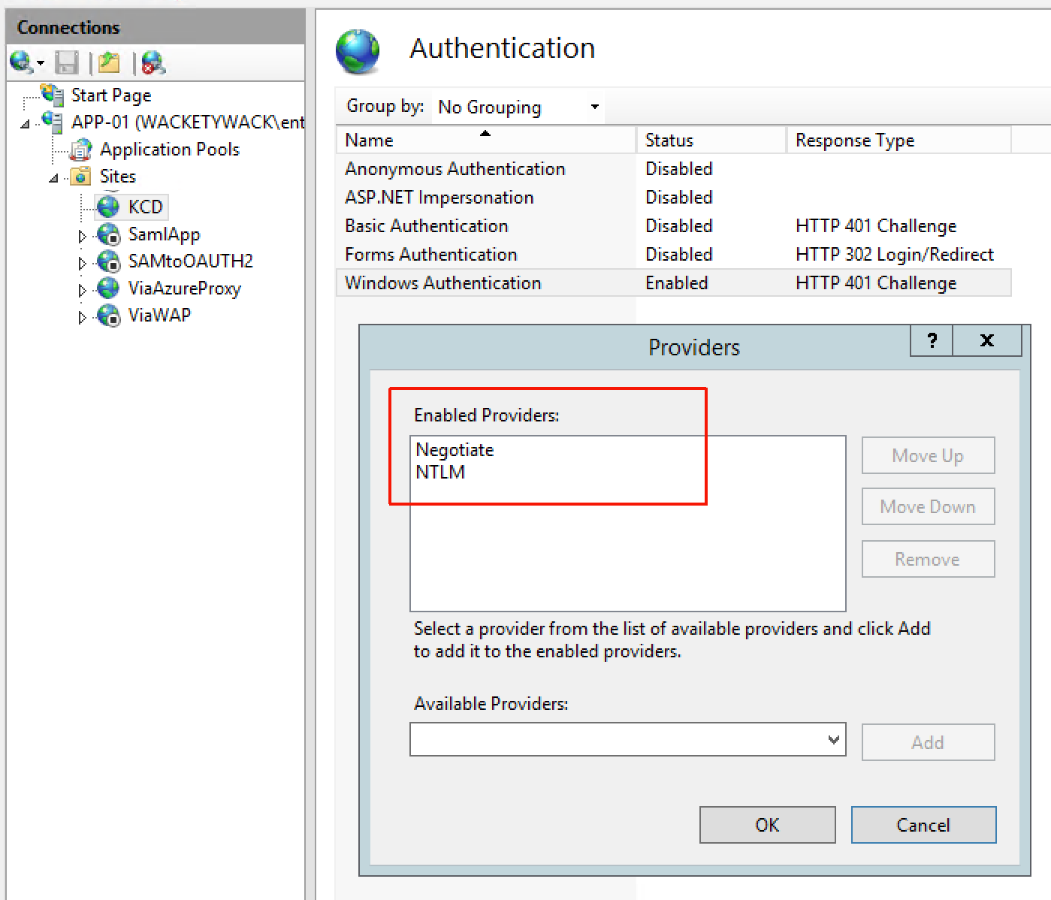This screenshot has height=900, width=1051.
Task: Select Basic Authentication row
Action: 673,226
